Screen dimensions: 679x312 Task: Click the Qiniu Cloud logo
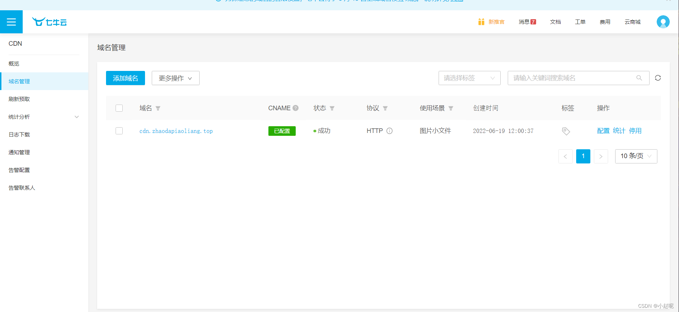(x=49, y=22)
